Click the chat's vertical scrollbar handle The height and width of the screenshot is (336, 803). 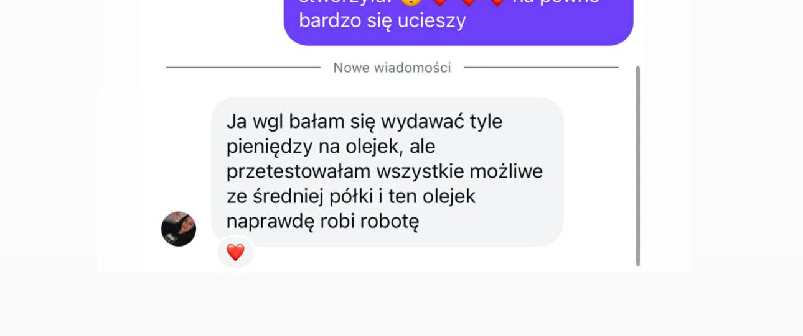638,166
